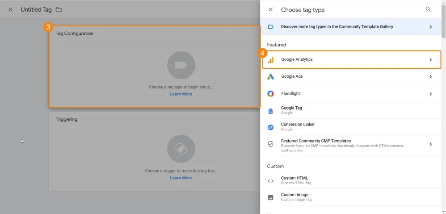Select Custom HTML tag type
The width and height of the screenshot is (446, 214).
coord(351,180)
